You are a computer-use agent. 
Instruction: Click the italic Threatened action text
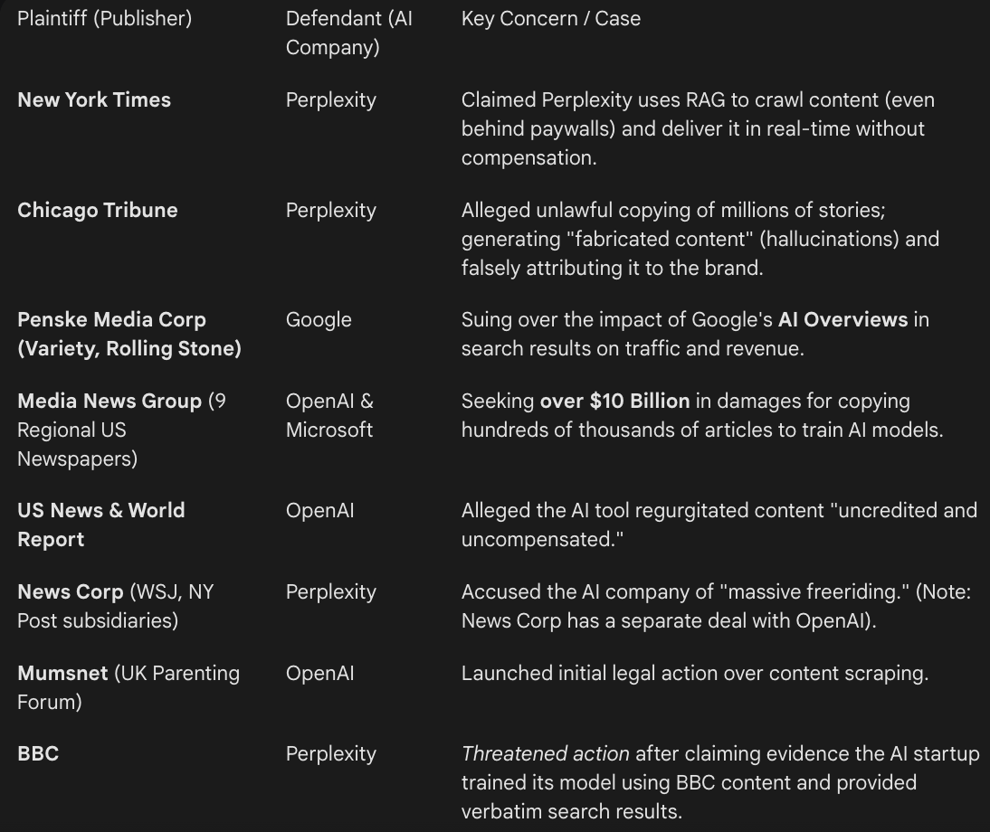coord(546,754)
